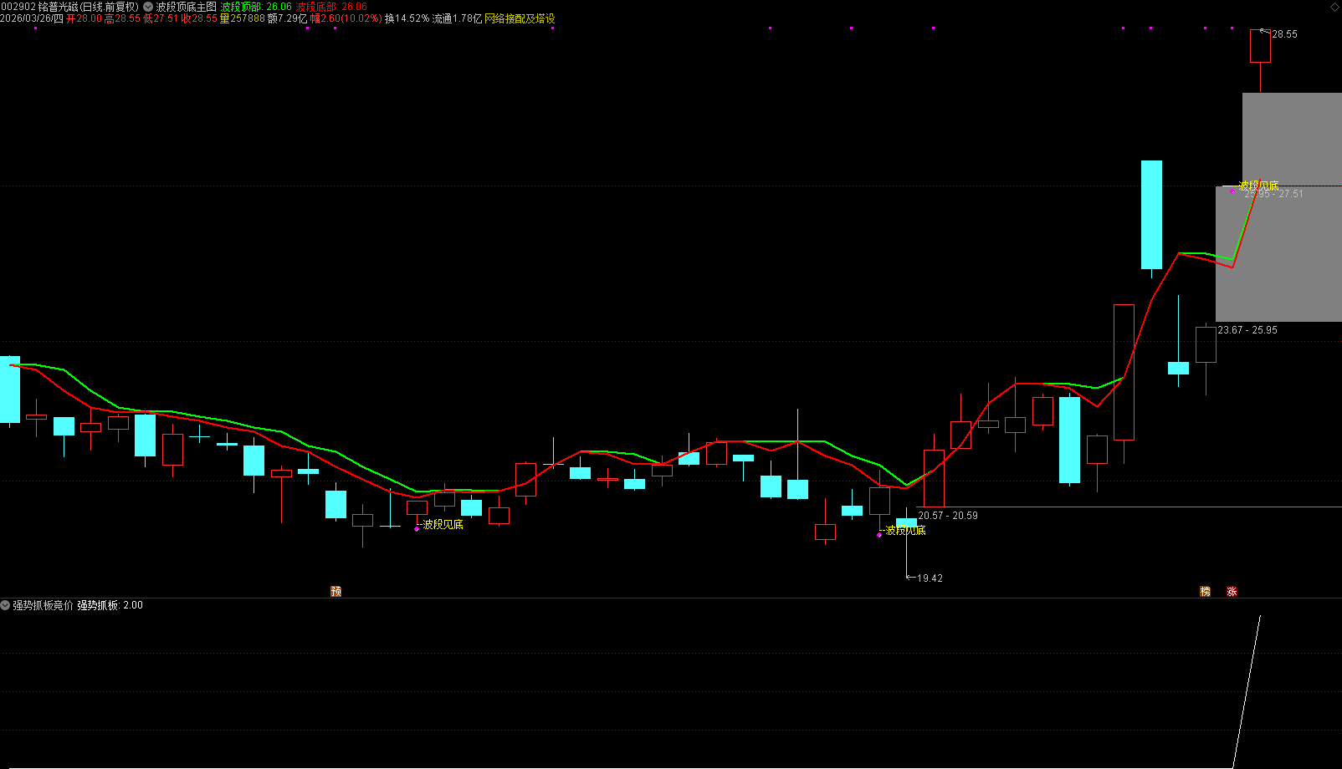Click the 28.55 high price label
Image resolution: width=1342 pixels, height=769 pixels.
(x=1284, y=34)
